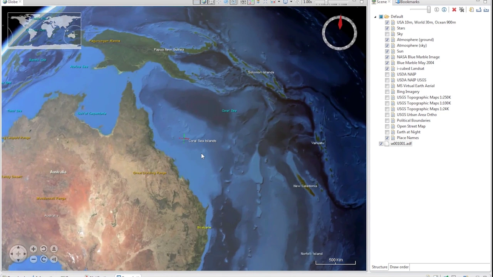The image size is (493, 277).
Task: Click the gray double-X remove all icon
Action: point(461,10)
